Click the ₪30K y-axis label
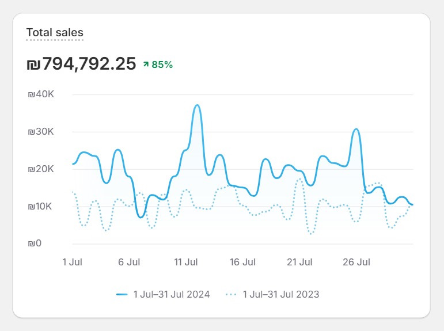The width and height of the screenshot is (444, 331). click(40, 132)
